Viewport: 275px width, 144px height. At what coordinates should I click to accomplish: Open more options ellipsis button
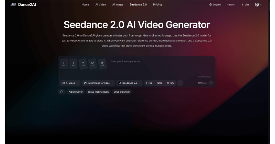coord(180,83)
